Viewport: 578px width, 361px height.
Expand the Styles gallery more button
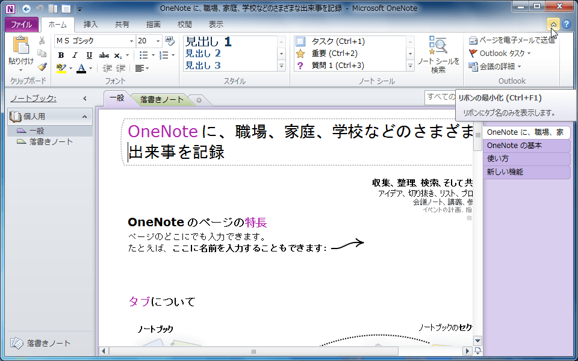tap(282, 66)
